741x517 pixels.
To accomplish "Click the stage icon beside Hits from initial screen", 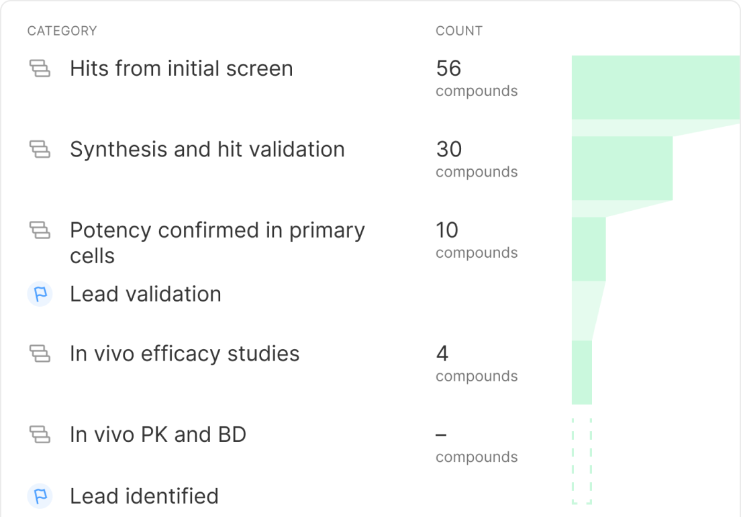I will (x=40, y=68).
